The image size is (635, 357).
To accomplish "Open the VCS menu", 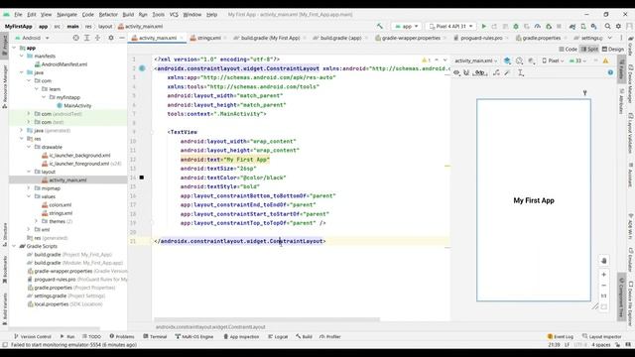I will click(x=174, y=15).
